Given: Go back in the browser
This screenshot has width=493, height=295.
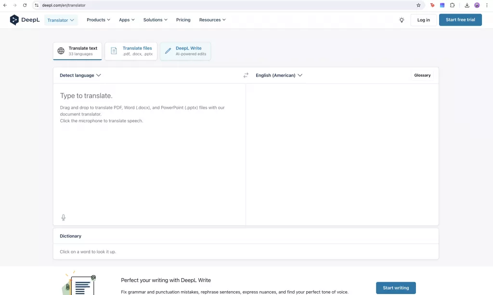Looking at the screenshot, I should pyautogui.click(x=5, y=5).
